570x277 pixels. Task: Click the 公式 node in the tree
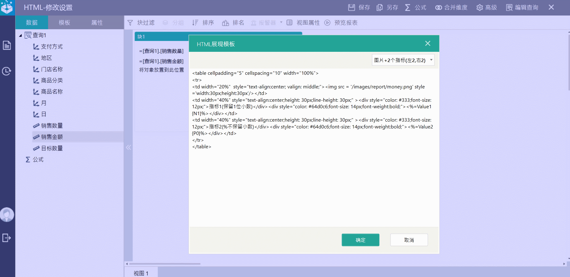click(x=34, y=159)
